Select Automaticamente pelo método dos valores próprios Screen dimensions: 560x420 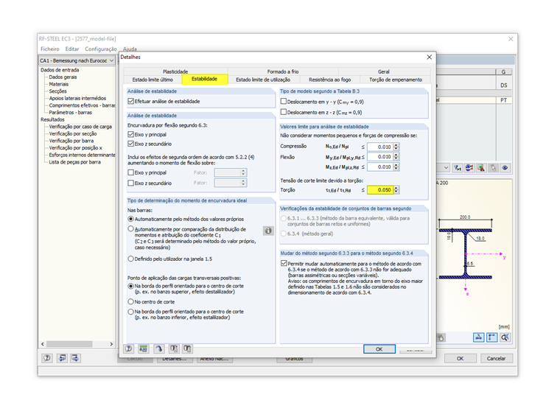pyautogui.click(x=130, y=219)
